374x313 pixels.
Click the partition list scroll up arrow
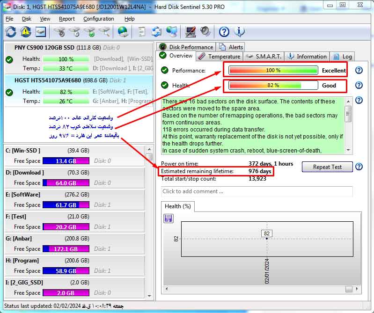(149, 149)
